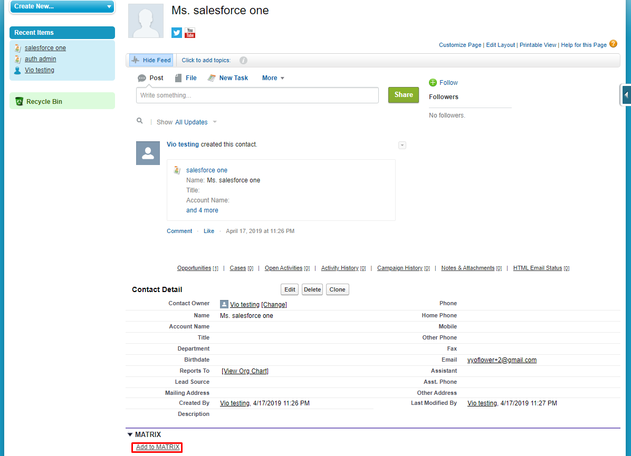
Task: Click the speech bubble Post icon
Action: coord(141,78)
